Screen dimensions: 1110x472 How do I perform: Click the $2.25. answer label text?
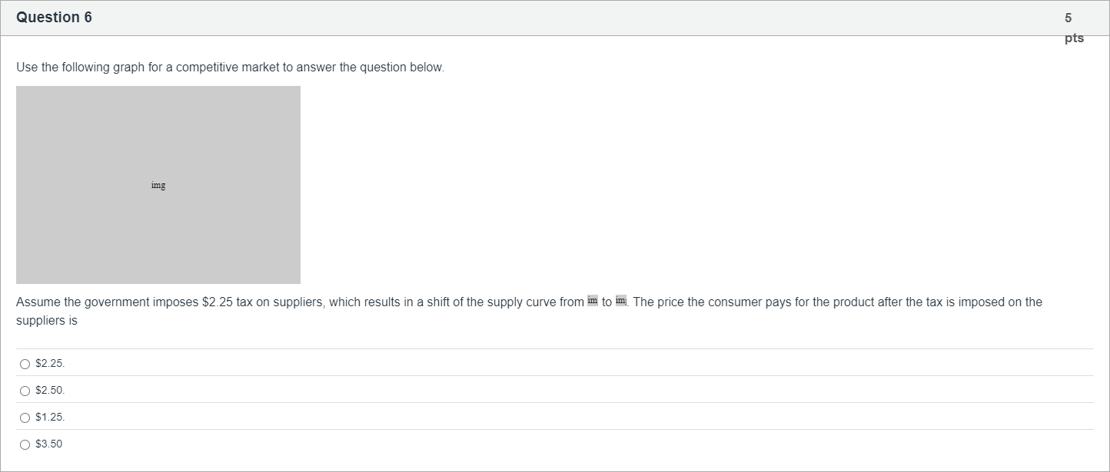(50, 364)
